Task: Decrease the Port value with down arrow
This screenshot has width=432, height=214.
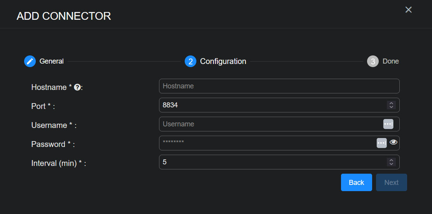Action: [392, 107]
